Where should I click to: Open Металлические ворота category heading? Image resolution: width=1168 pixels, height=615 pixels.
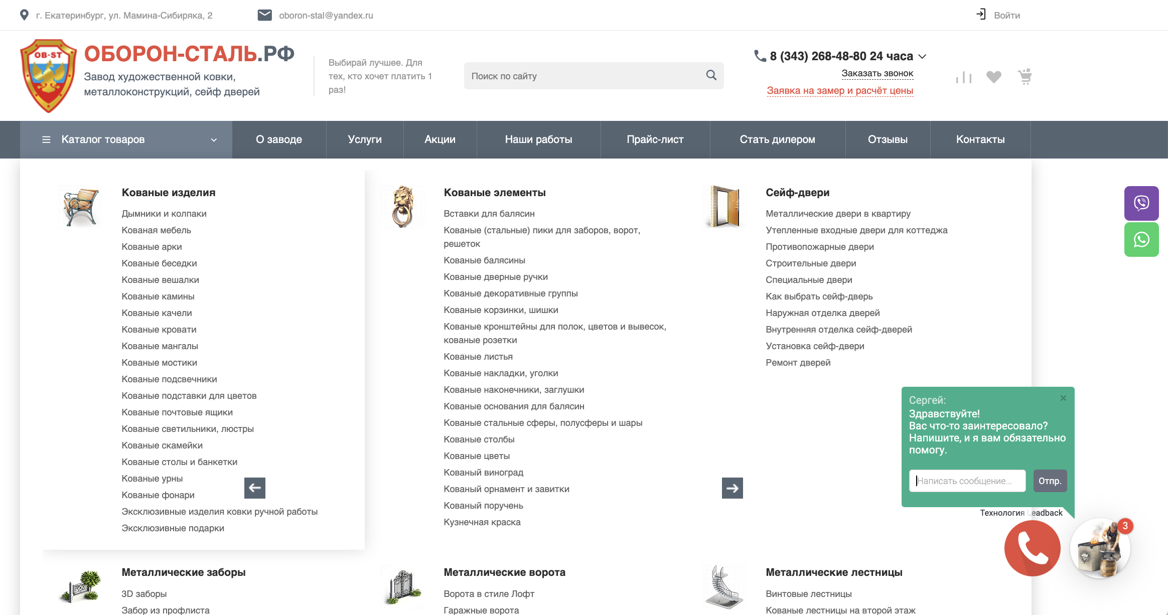pos(505,572)
